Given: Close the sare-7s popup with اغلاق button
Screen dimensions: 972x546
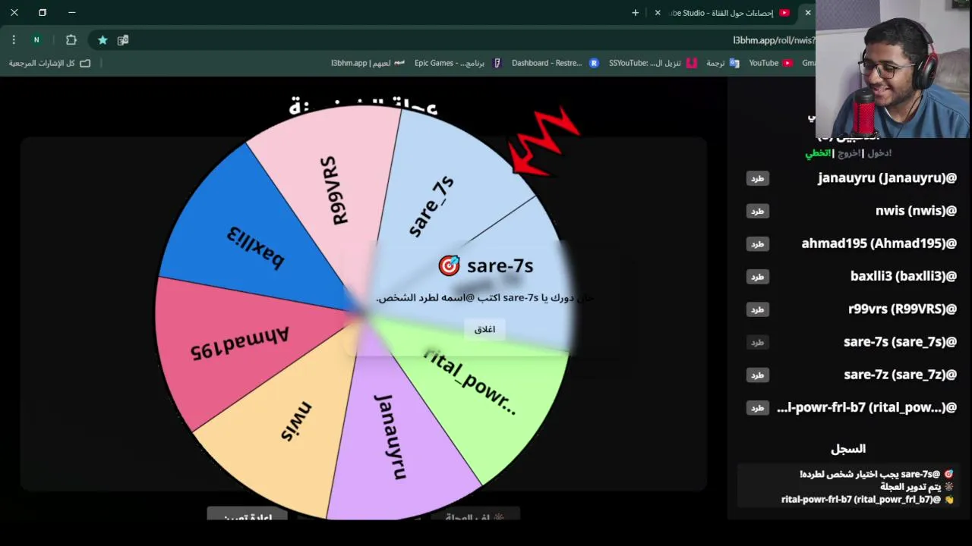Looking at the screenshot, I should [484, 329].
